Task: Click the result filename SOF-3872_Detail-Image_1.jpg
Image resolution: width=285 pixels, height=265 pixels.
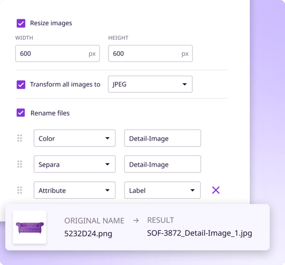Action: pos(199,233)
